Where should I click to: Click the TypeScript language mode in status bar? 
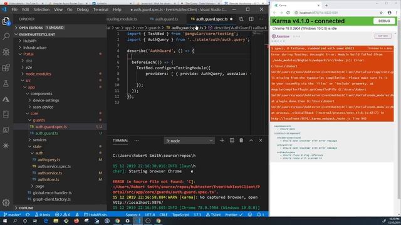[x=180, y=214]
